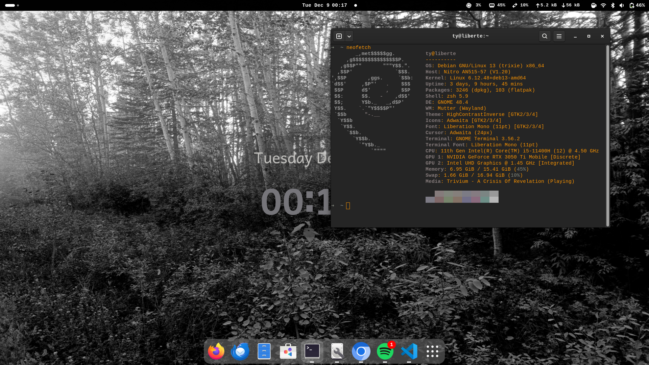Launch Firefox from the dock
The width and height of the screenshot is (649, 365).
point(216,351)
